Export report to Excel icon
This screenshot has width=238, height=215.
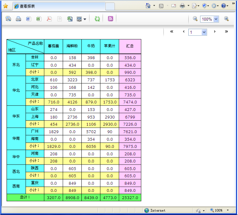pyautogui.click(x=39, y=19)
